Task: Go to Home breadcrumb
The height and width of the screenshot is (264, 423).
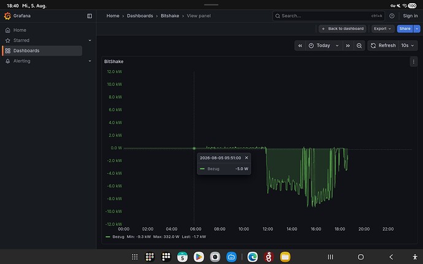Action: [x=113, y=16]
